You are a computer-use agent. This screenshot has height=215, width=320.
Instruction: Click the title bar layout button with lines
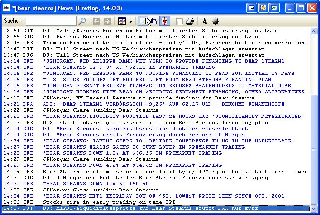(251, 8)
